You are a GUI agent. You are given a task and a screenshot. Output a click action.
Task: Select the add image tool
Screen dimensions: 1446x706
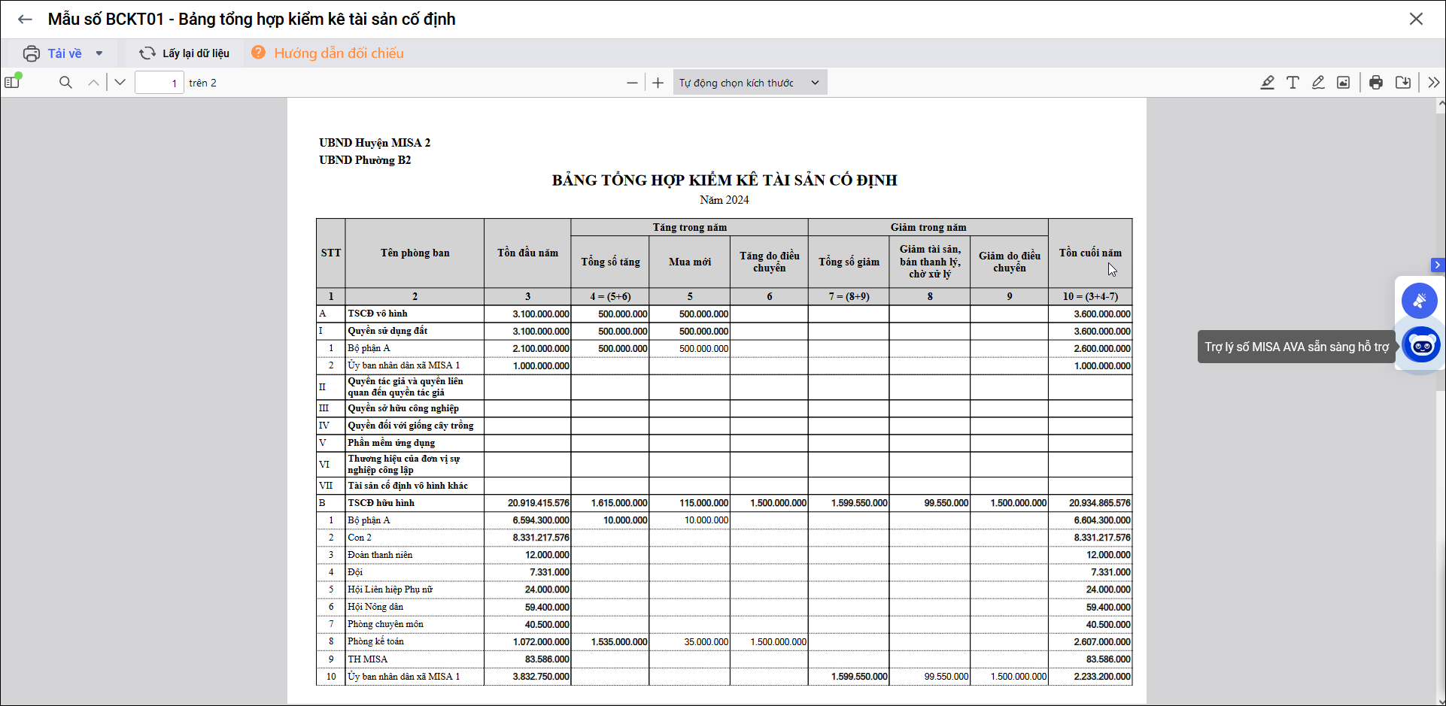click(x=1343, y=83)
